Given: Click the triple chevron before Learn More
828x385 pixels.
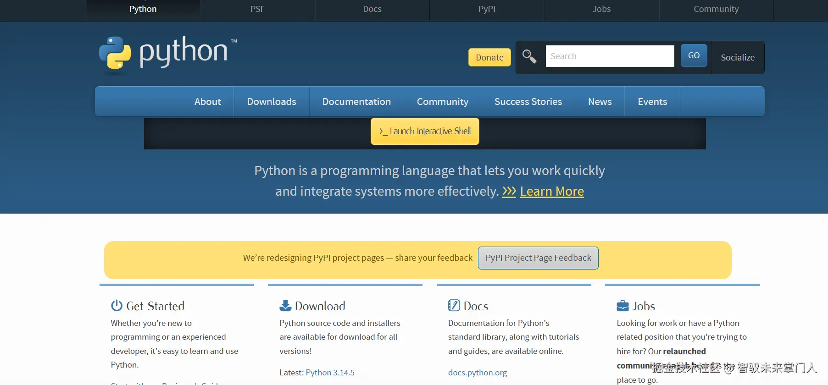Looking at the screenshot, I should (x=509, y=191).
